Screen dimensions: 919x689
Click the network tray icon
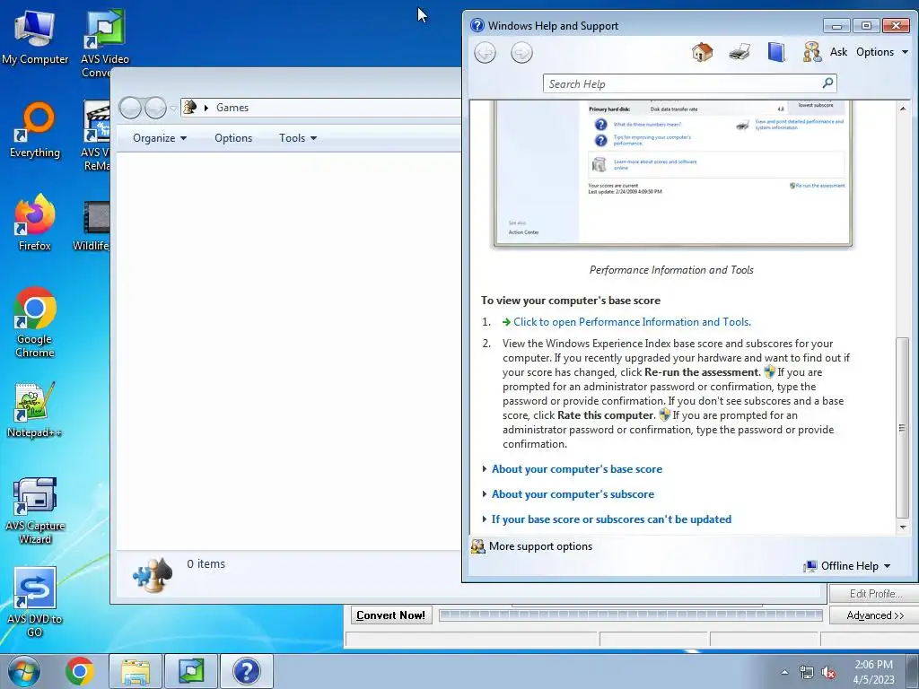807,673
